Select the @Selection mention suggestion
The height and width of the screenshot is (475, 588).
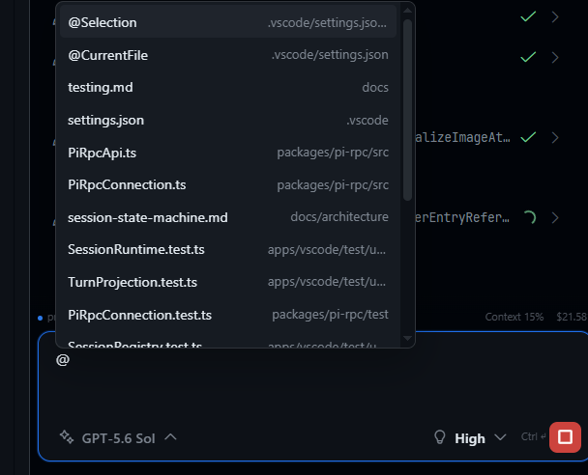tap(228, 22)
